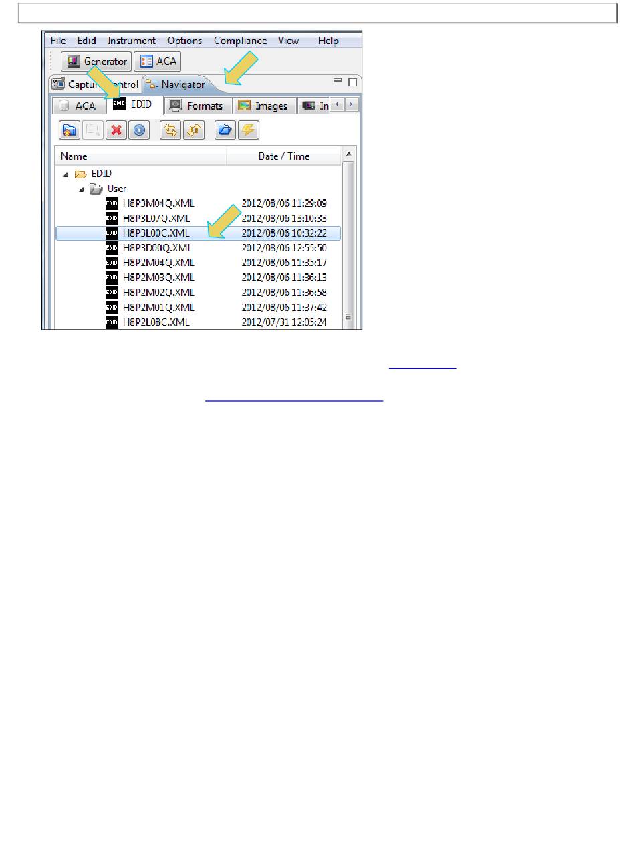Click the vertical yellow arrows icon
Screen dimensions: 635x847
(x=194, y=130)
